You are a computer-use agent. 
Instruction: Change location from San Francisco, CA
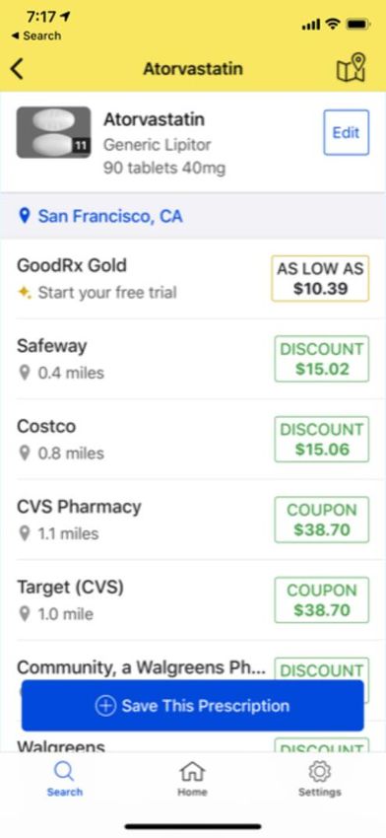click(110, 217)
